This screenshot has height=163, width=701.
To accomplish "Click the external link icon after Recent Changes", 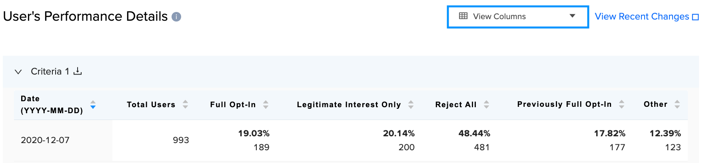I will tap(695, 17).
